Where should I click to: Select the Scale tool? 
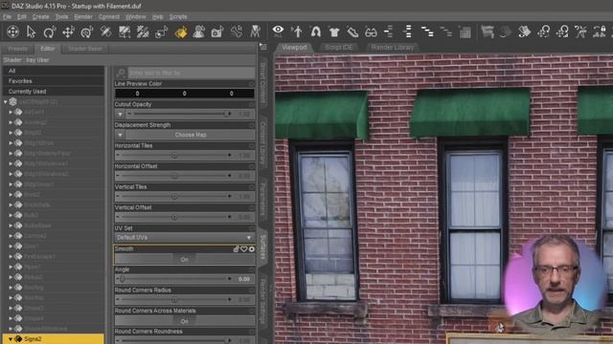(87, 32)
